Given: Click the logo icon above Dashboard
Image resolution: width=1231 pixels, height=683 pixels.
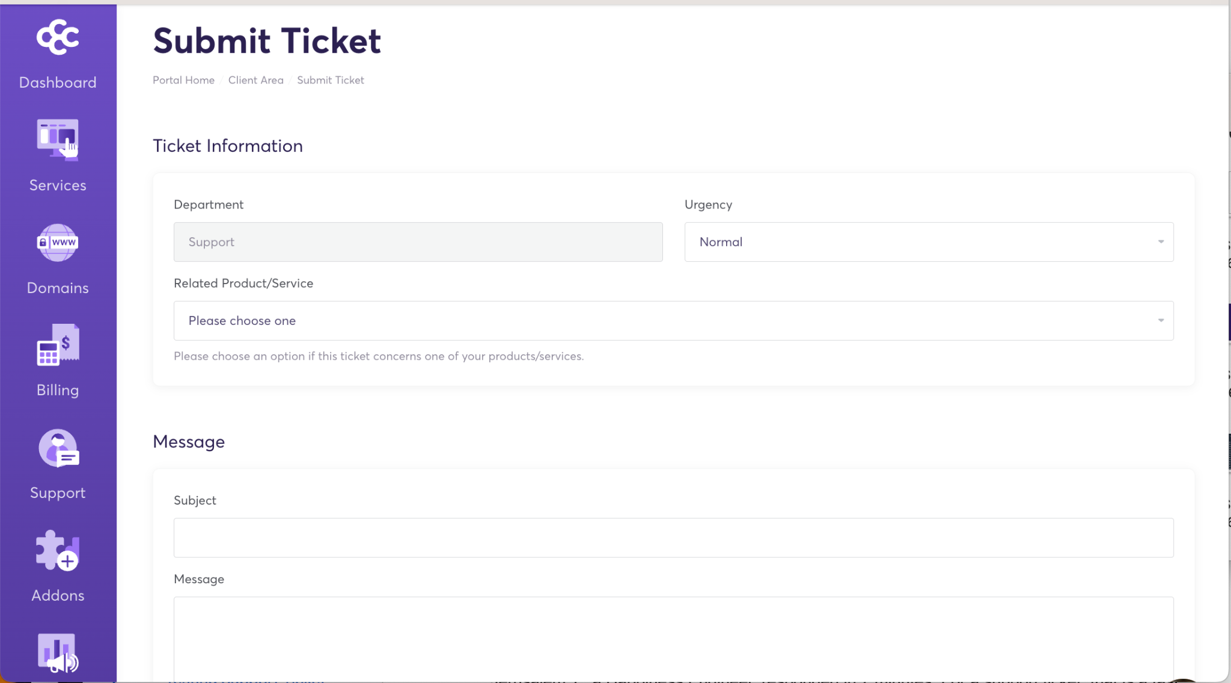Looking at the screenshot, I should click(x=58, y=37).
